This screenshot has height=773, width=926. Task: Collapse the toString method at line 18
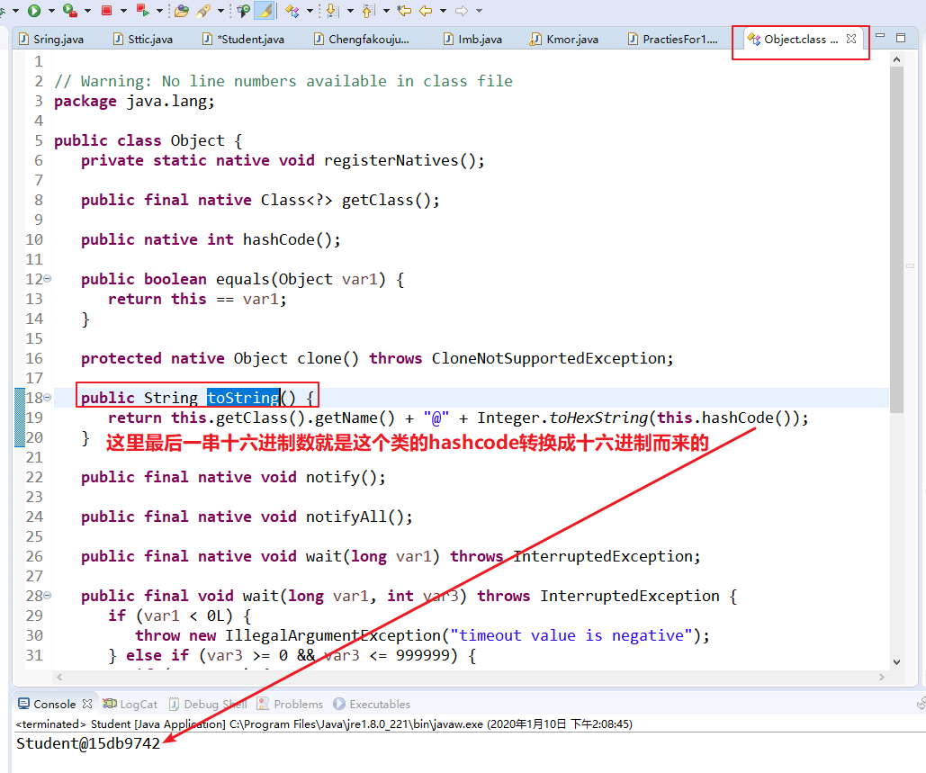tap(47, 398)
